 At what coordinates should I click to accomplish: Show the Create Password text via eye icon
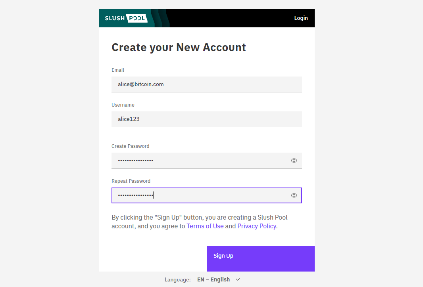coord(294,161)
